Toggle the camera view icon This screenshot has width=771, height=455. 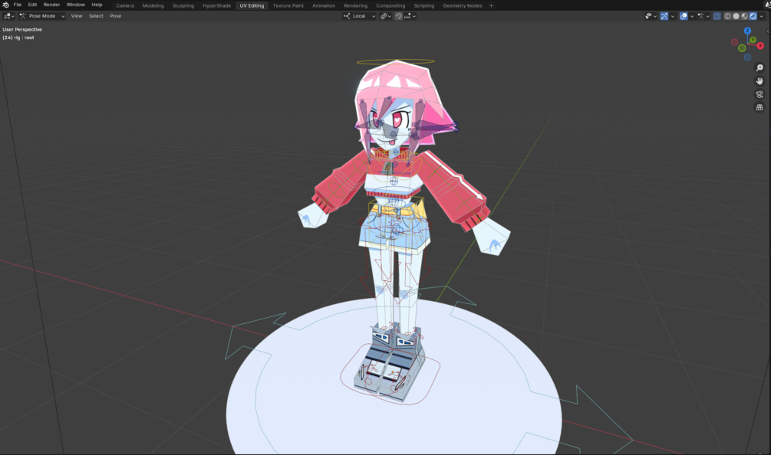coord(759,94)
